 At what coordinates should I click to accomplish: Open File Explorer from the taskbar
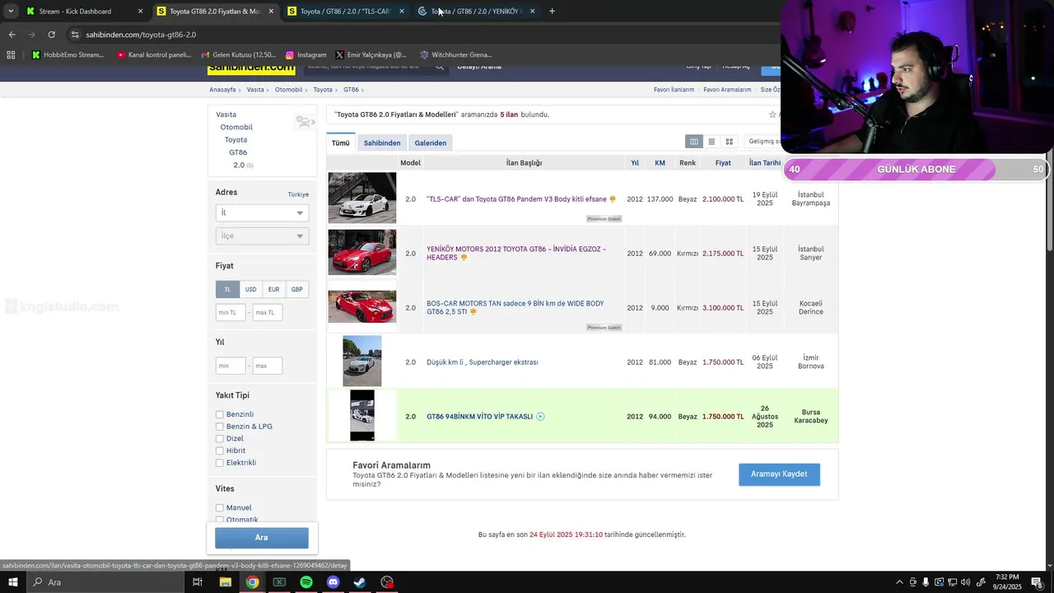point(225,582)
